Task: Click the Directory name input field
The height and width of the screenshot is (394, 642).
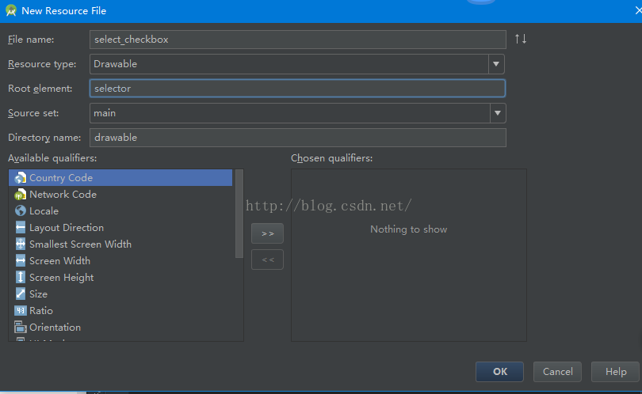Action: pyautogui.click(x=298, y=138)
